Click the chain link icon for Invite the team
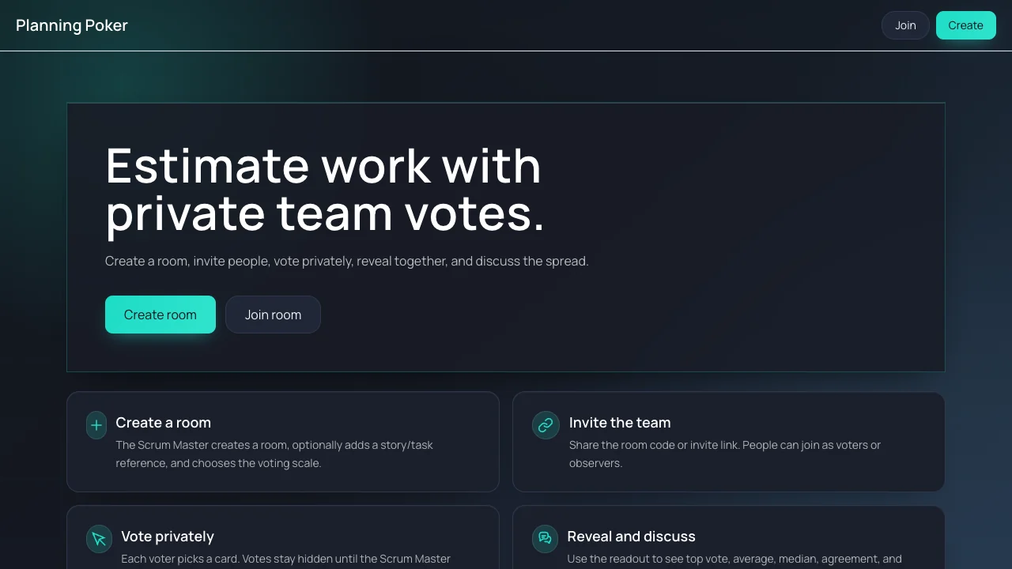The image size is (1012, 569). (x=546, y=425)
